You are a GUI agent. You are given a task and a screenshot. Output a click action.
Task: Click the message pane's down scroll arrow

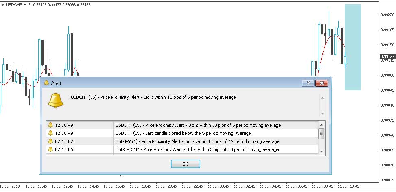(x=322, y=114)
